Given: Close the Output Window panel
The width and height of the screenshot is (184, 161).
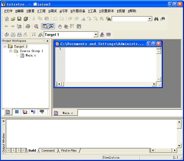Looking at the screenshot, I should coord(4,121).
